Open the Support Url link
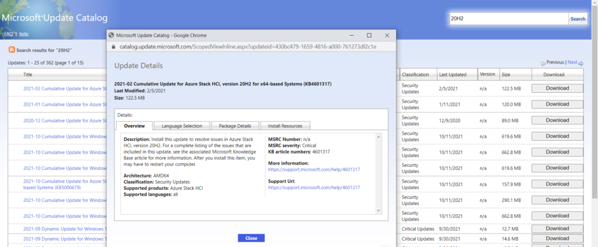The height and width of the screenshot is (247, 598). point(314,187)
